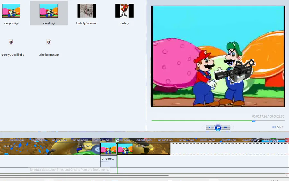Select the assboy clip thumbnail

[124, 11]
